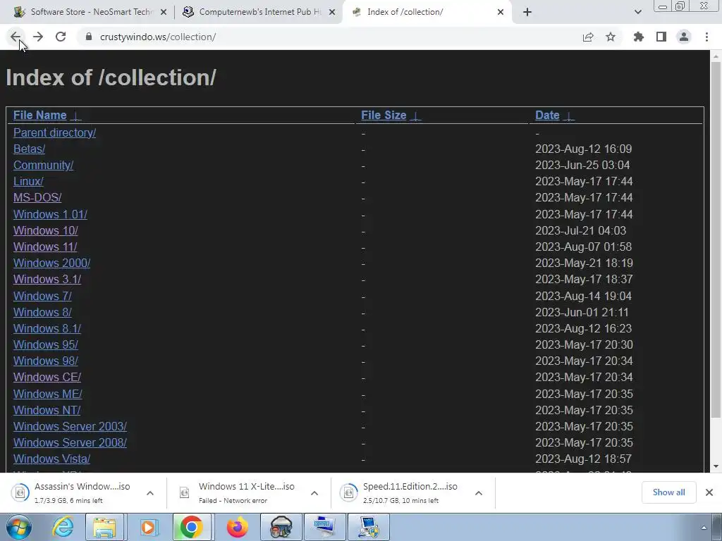The height and width of the screenshot is (541, 722).
Task: Expand options for Windows 11 X-Lite download
Action: [314, 493]
